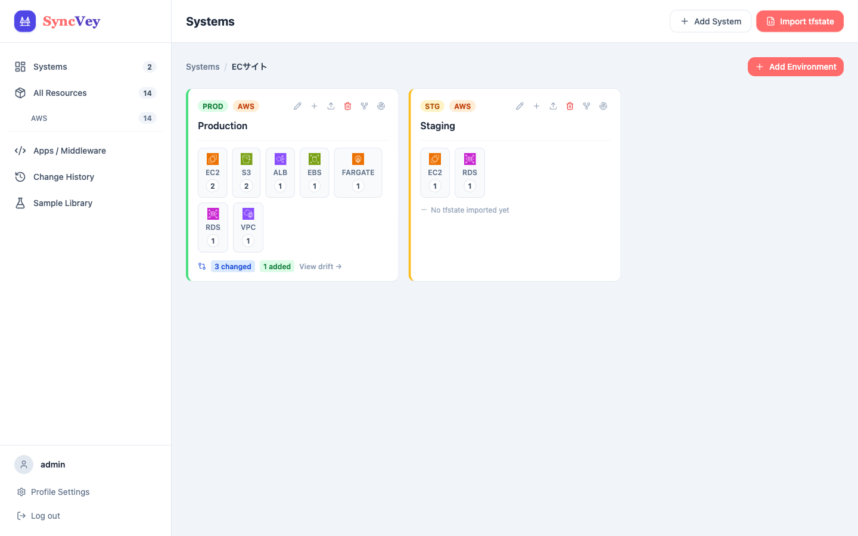Click the radar scan icon on Production card
This screenshot has width=858, height=536.
pyautogui.click(x=381, y=106)
